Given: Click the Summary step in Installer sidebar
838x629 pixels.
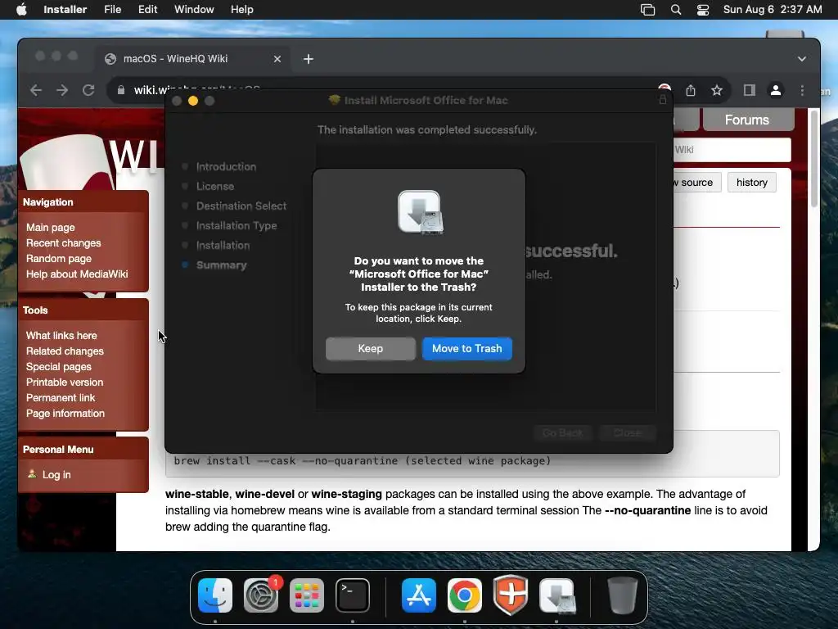Looking at the screenshot, I should pos(221,265).
